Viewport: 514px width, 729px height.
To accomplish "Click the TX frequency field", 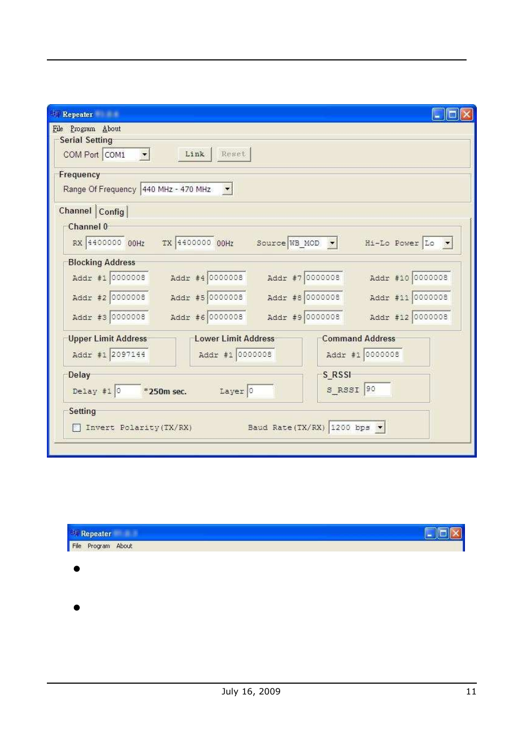I will tap(195, 243).
